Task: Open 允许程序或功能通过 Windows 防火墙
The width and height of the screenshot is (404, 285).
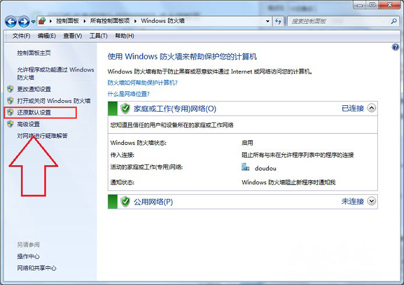Action: (55, 73)
